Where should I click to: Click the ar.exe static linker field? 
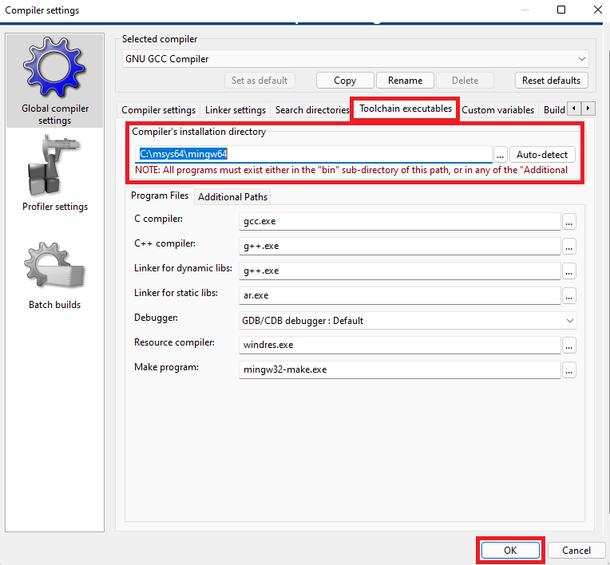399,295
